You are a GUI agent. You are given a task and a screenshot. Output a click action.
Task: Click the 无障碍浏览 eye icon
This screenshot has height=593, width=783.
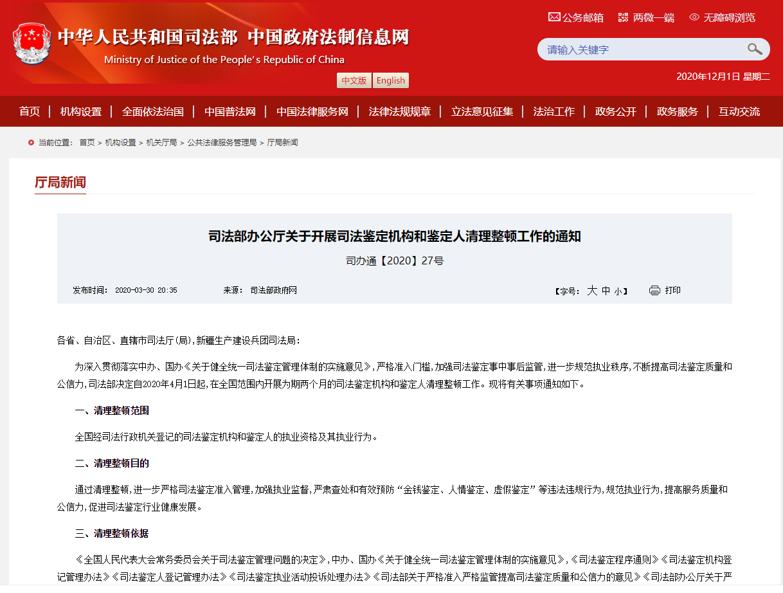coord(694,17)
